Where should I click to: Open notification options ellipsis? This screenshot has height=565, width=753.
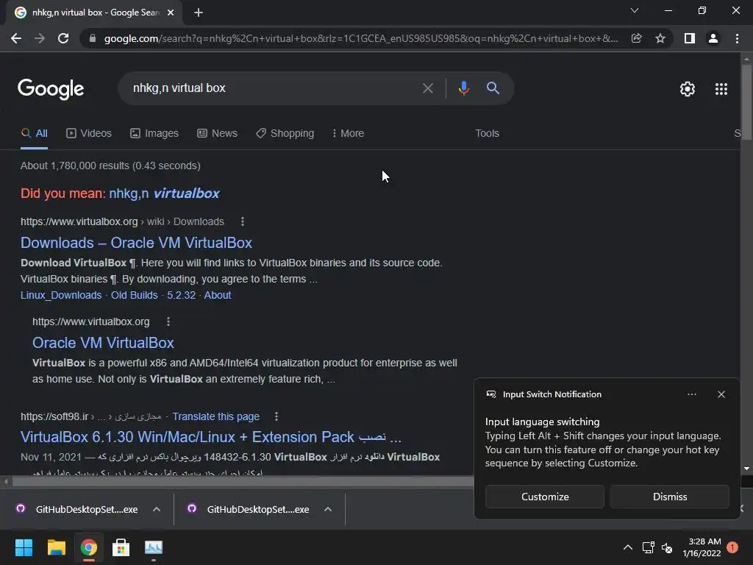click(691, 394)
